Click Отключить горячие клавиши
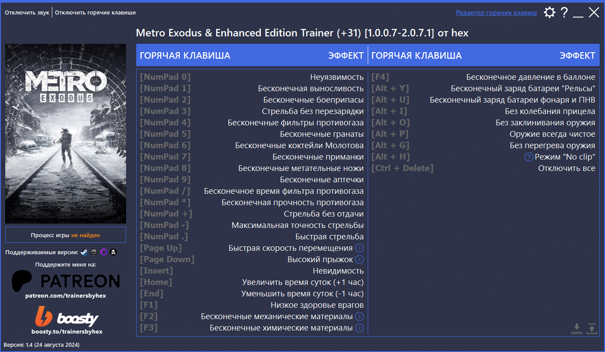Screen dimensions: 605x352 [95, 13]
